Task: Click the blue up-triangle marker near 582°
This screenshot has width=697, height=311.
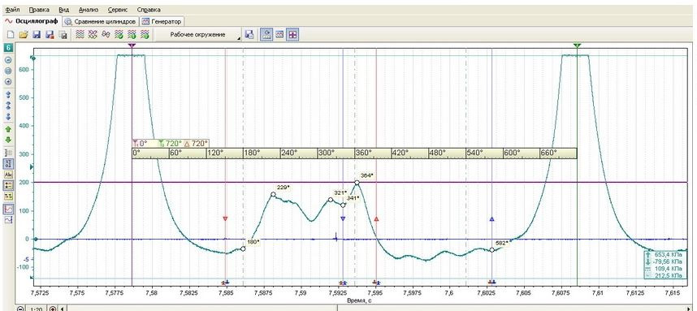Action: click(491, 219)
